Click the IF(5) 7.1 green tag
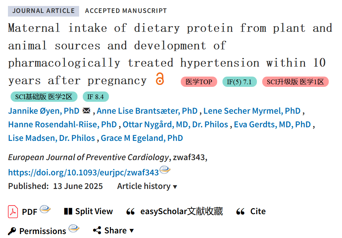The height and width of the screenshot is (238, 342). click(239, 82)
